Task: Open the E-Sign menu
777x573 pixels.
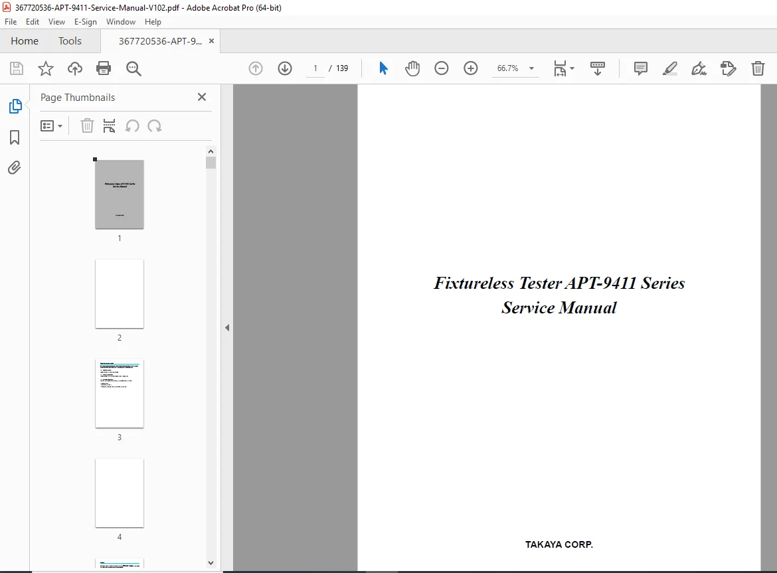Action: [x=85, y=22]
